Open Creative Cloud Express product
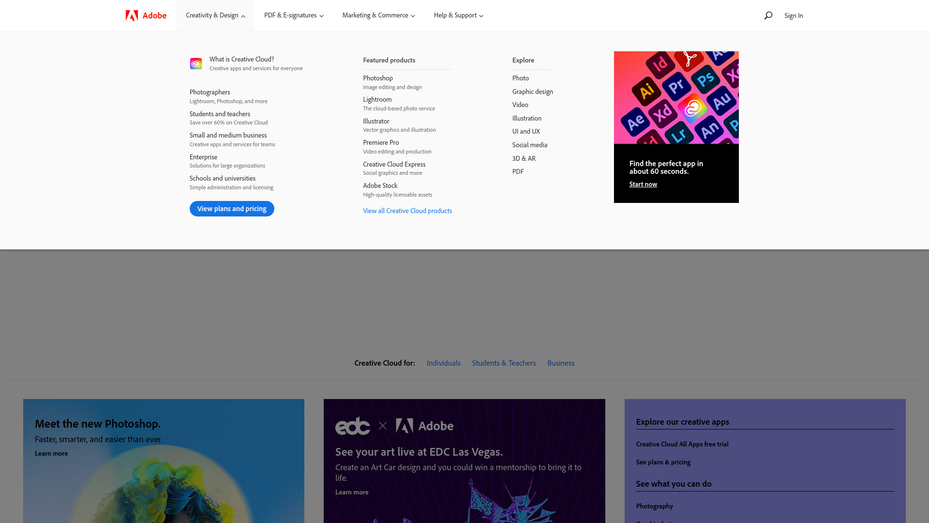 tap(394, 169)
